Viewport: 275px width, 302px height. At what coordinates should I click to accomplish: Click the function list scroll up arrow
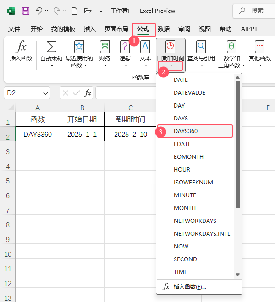(x=237, y=78)
